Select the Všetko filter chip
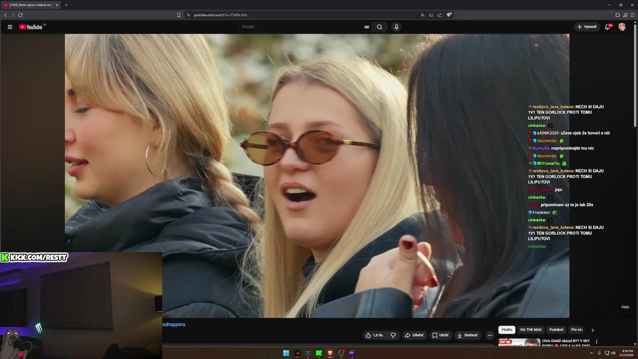This screenshot has height=359, width=638. pos(507,330)
